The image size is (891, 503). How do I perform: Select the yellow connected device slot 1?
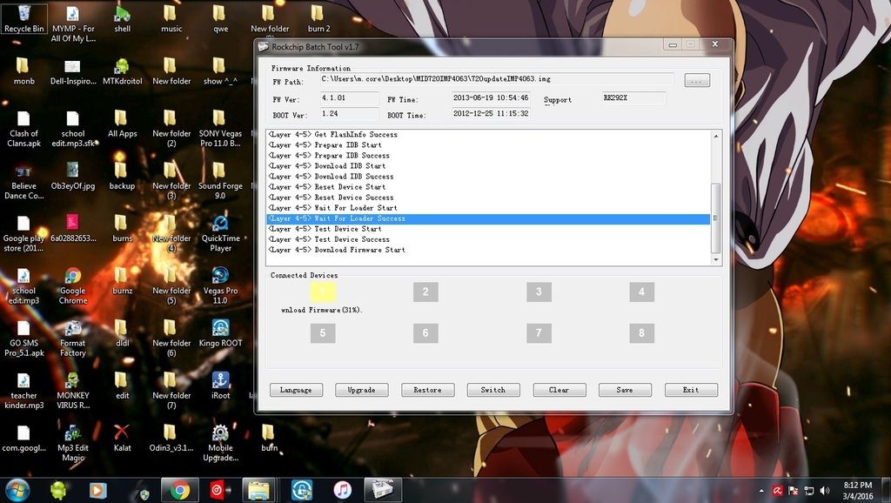pyautogui.click(x=323, y=292)
